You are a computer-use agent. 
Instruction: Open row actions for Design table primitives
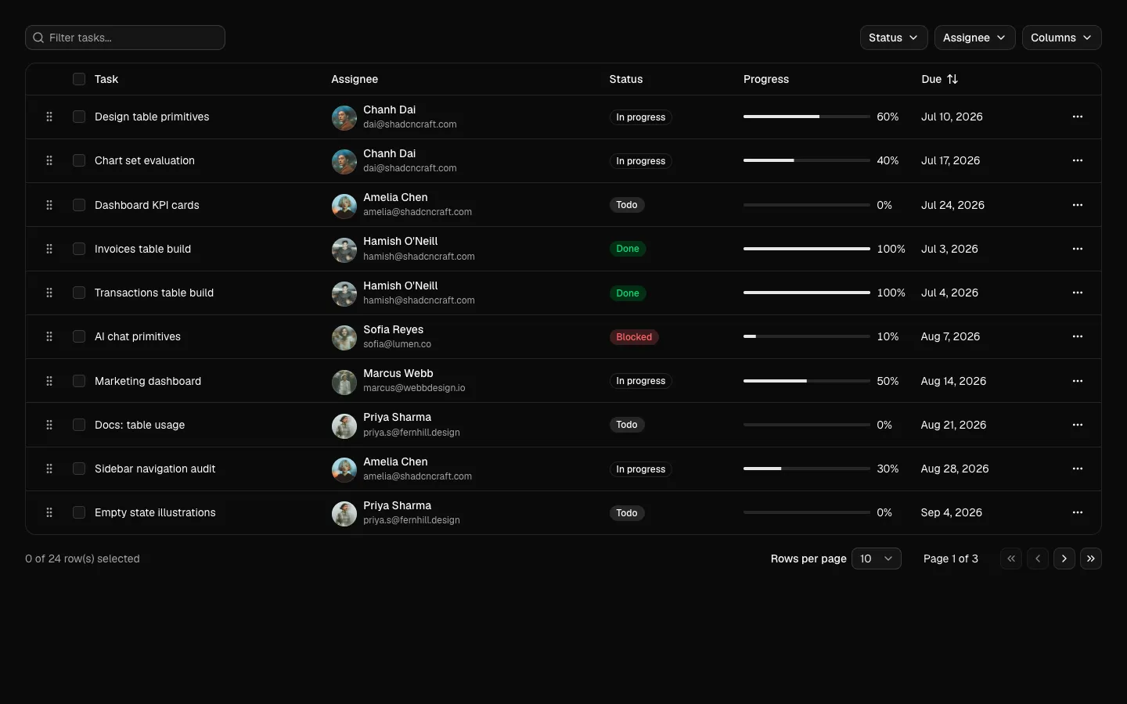(1078, 117)
